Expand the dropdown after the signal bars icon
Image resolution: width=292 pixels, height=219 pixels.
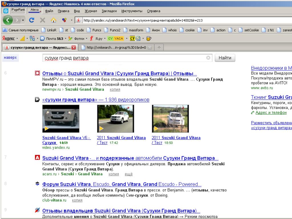pos(27,38)
